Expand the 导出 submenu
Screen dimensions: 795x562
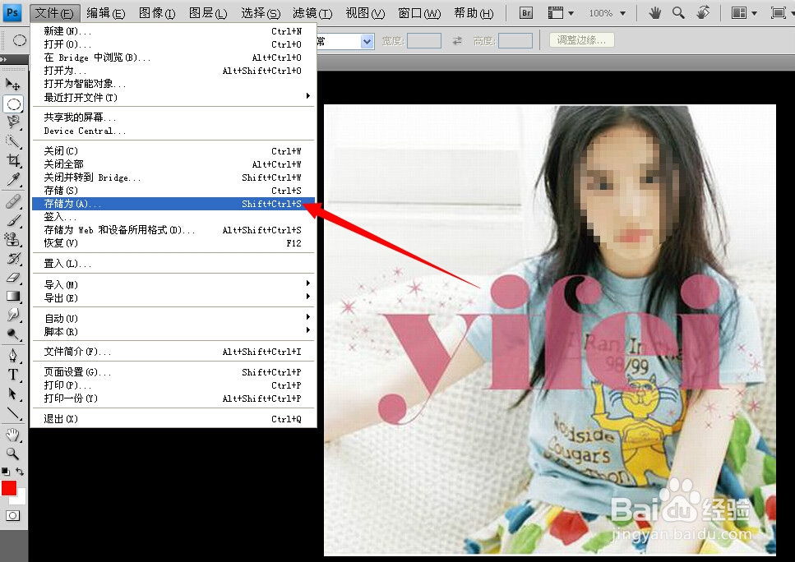(173, 297)
